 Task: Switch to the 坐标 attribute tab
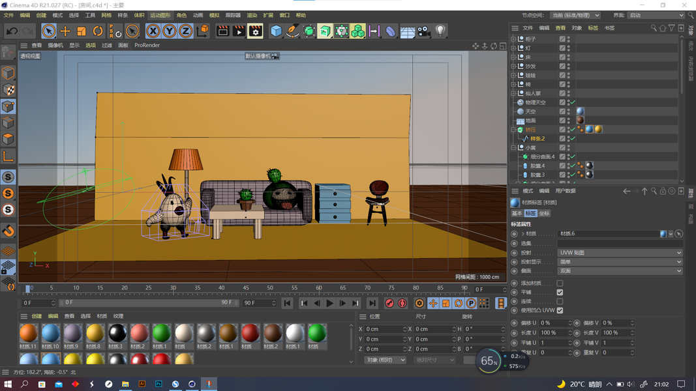pyautogui.click(x=544, y=213)
